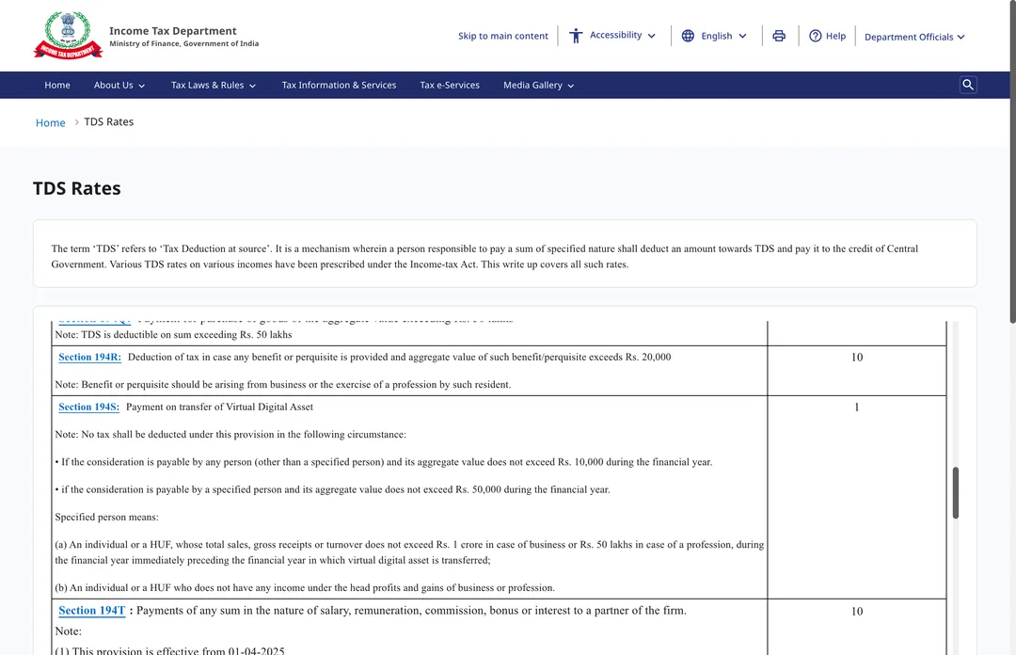Open Tax e-Services menu item
The image size is (1016, 655).
pos(450,85)
